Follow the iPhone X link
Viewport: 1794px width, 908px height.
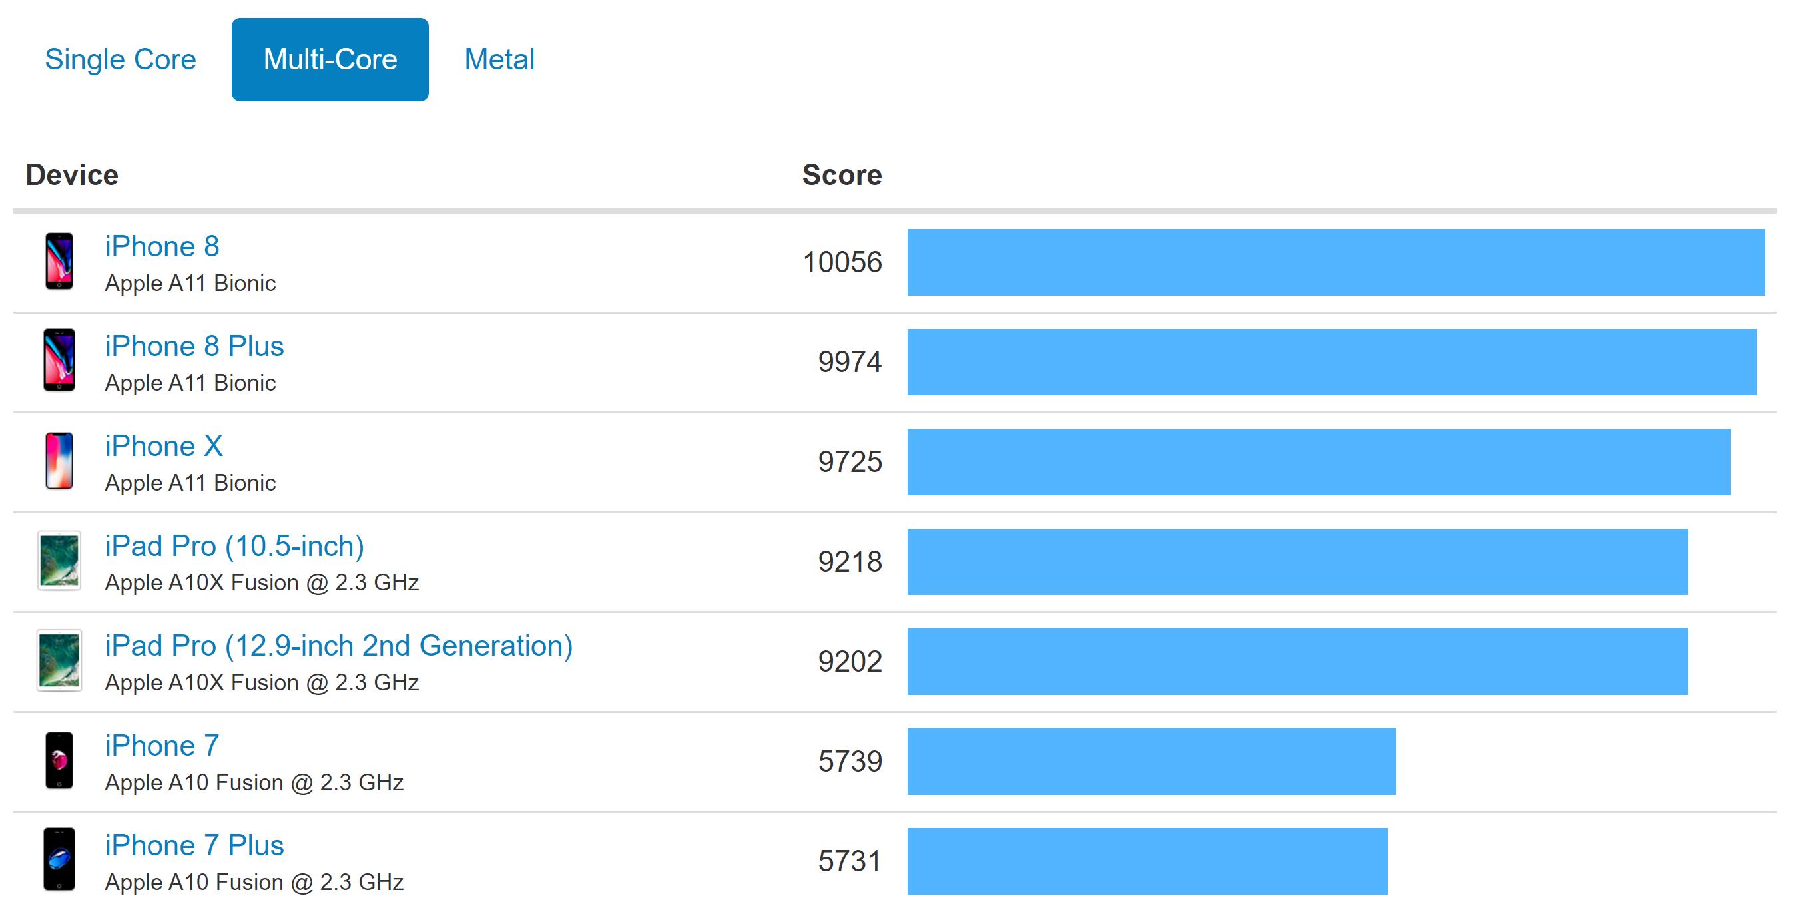tap(164, 446)
